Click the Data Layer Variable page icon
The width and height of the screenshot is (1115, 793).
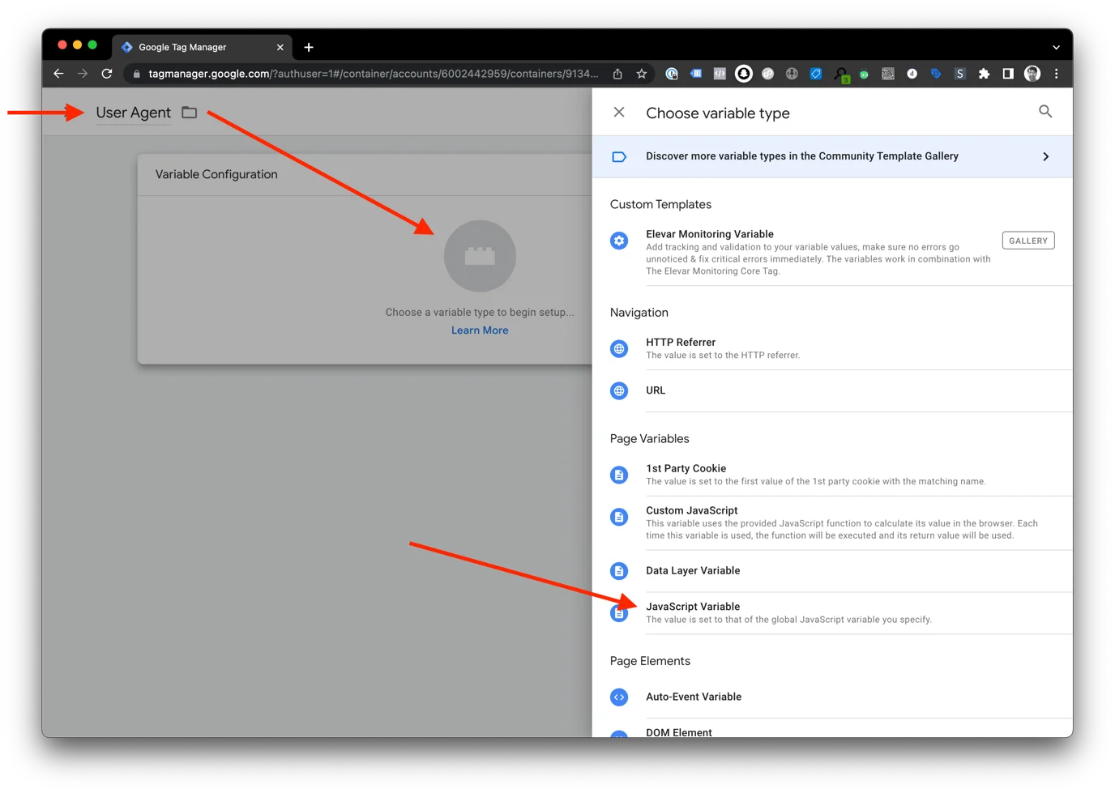click(619, 571)
